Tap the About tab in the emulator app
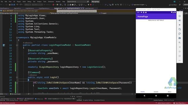188x105 pixels. pyautogui.click(x=169, y=92)
